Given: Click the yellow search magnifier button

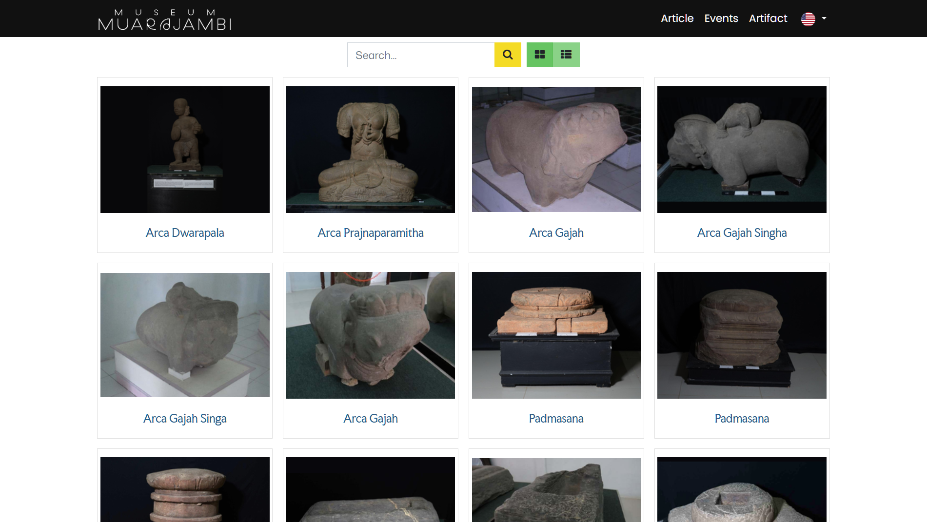Looking at the screenshot, I should (508, 55).
